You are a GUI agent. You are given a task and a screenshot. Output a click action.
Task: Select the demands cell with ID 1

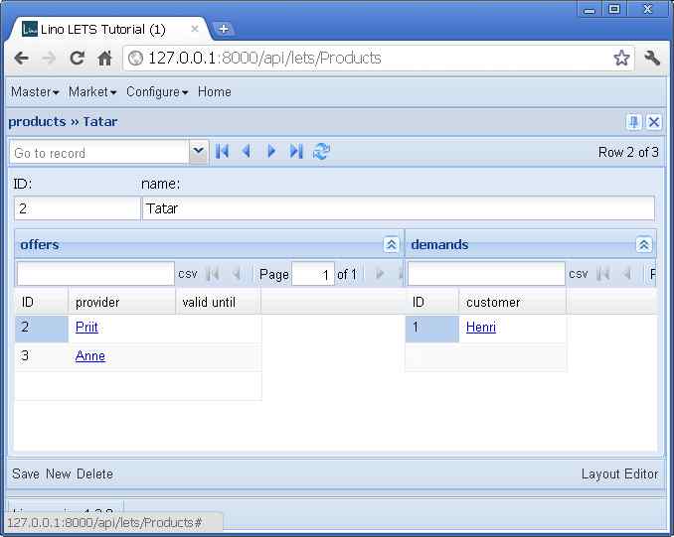tap(432, 329)
